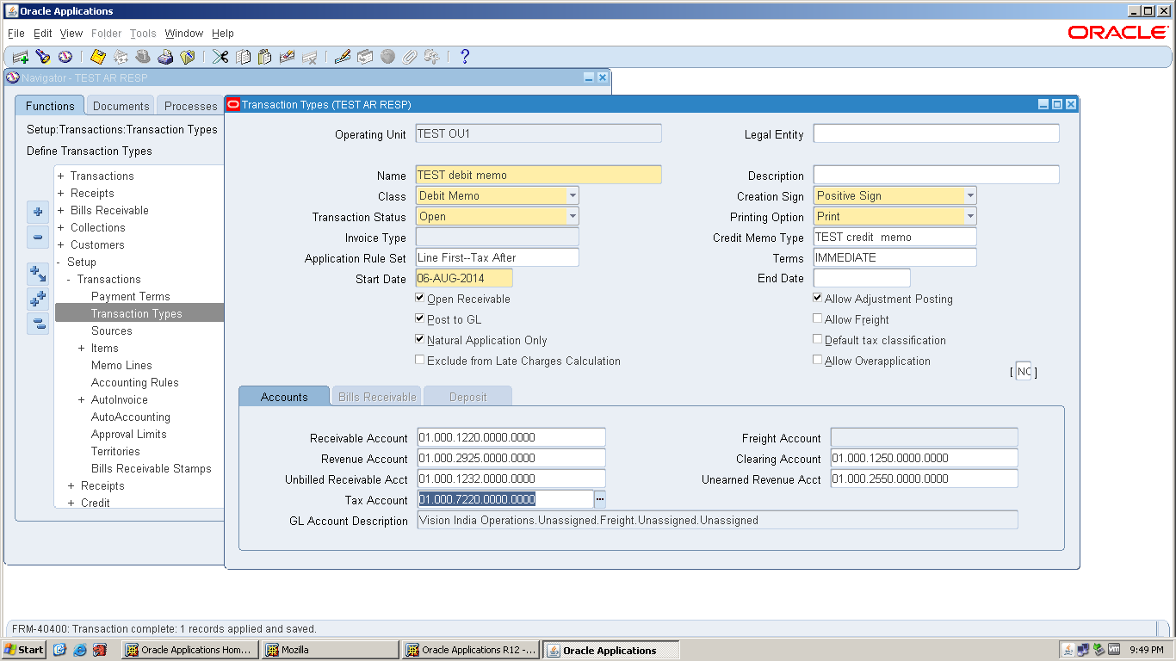1176x661 pixels.
Task: Click the Java icon in system tray
Action: click(1068, 650)
